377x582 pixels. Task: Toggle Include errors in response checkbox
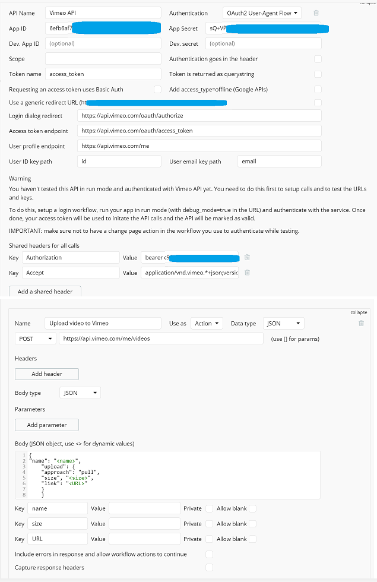(x=209, y=554)
